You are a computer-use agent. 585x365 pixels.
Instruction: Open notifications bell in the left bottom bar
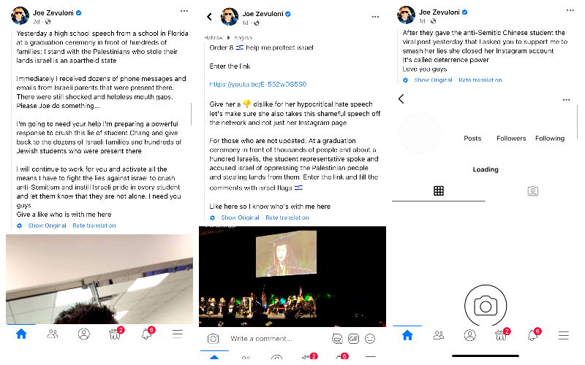[x=148, y=334]
